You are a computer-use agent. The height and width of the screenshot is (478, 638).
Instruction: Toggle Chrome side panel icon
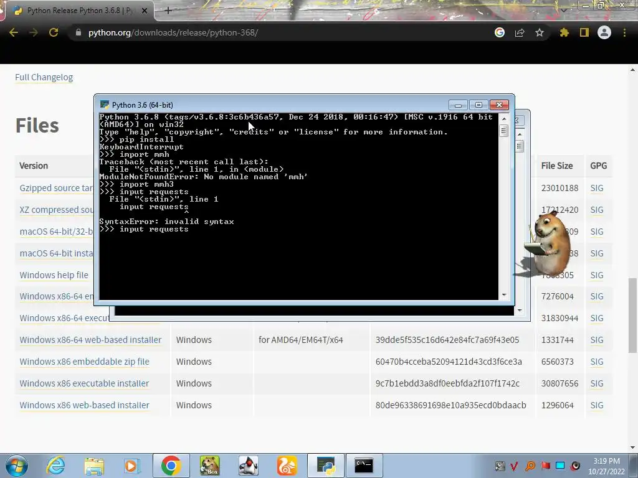pos(584,32)
